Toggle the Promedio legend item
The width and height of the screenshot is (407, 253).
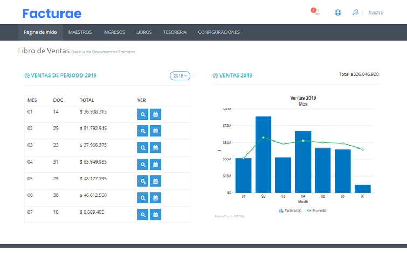(x=316, y=211)
